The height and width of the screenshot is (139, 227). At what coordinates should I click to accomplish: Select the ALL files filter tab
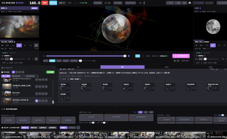(6, 76)
